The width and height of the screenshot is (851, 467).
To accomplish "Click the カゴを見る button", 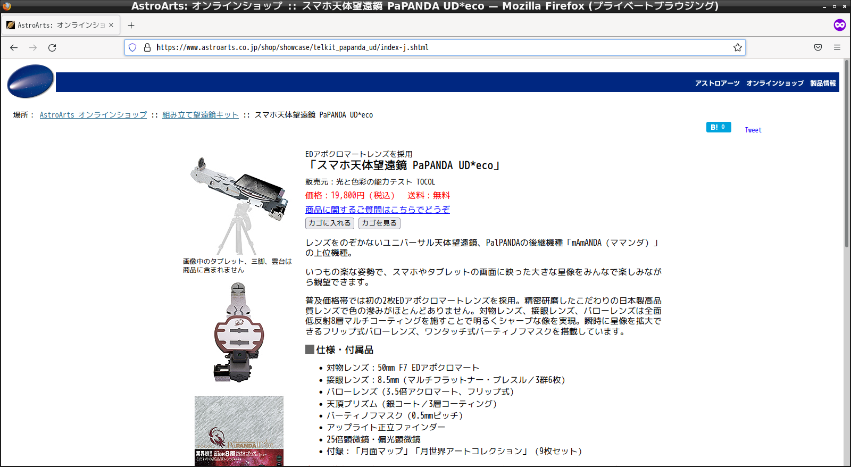I will (x=379, y=223).
